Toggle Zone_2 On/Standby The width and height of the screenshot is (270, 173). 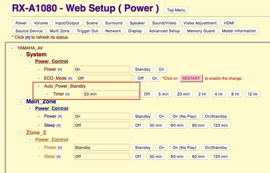point(216,148)
